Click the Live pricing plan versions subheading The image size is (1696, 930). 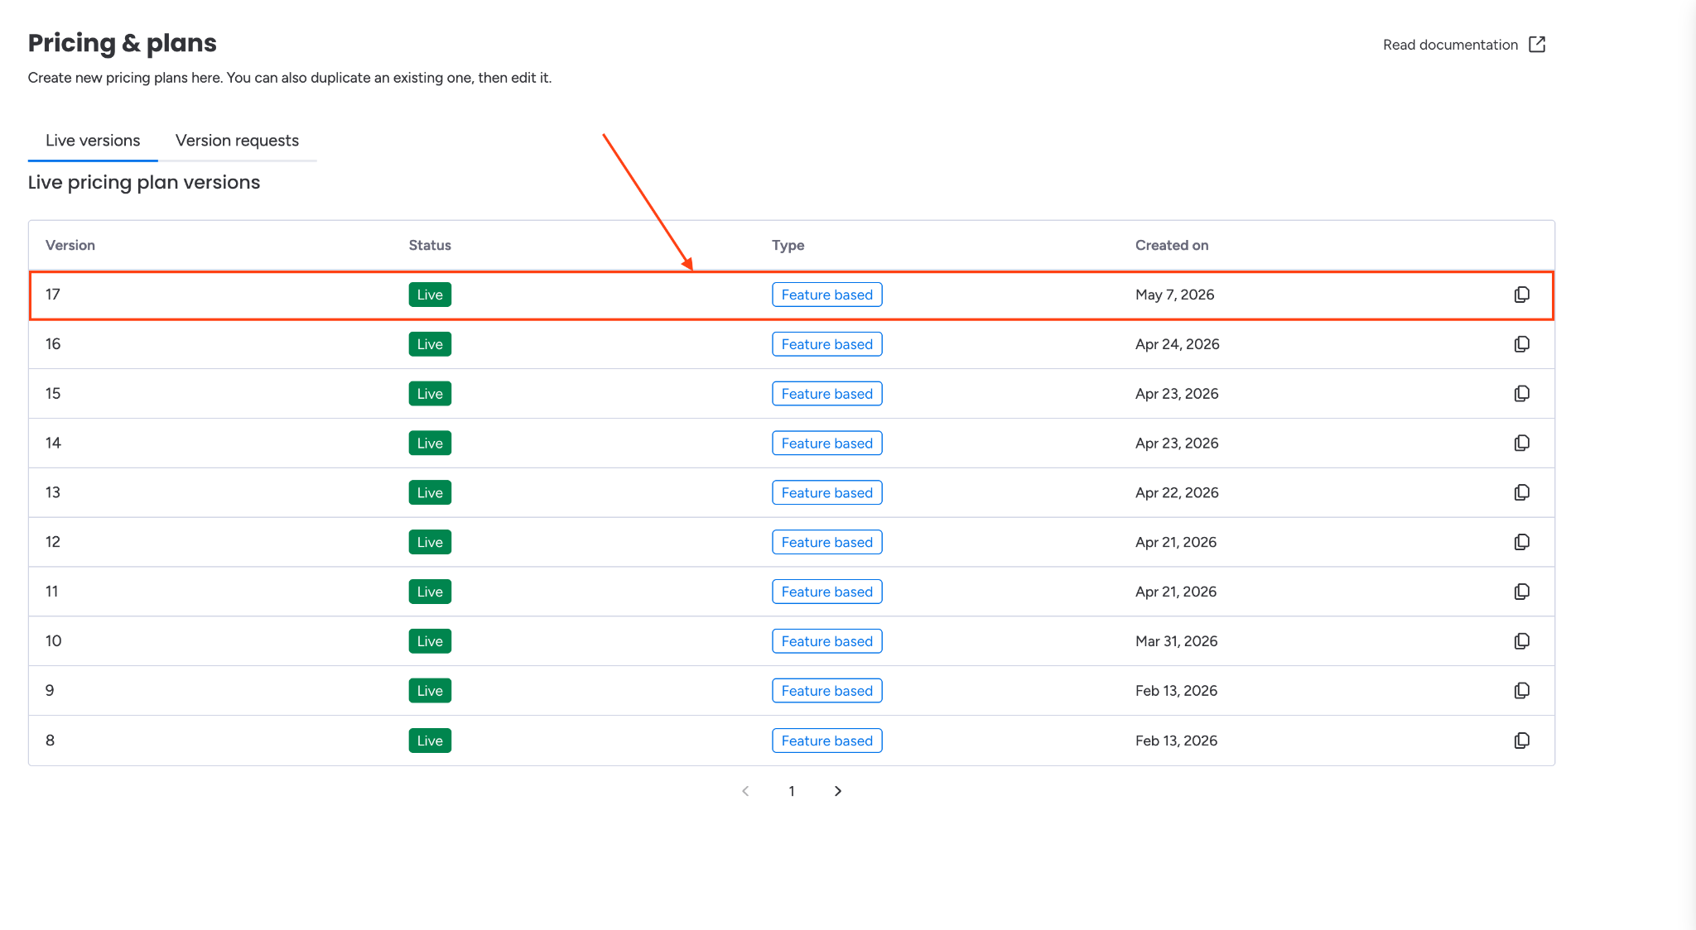coord(144,182)
